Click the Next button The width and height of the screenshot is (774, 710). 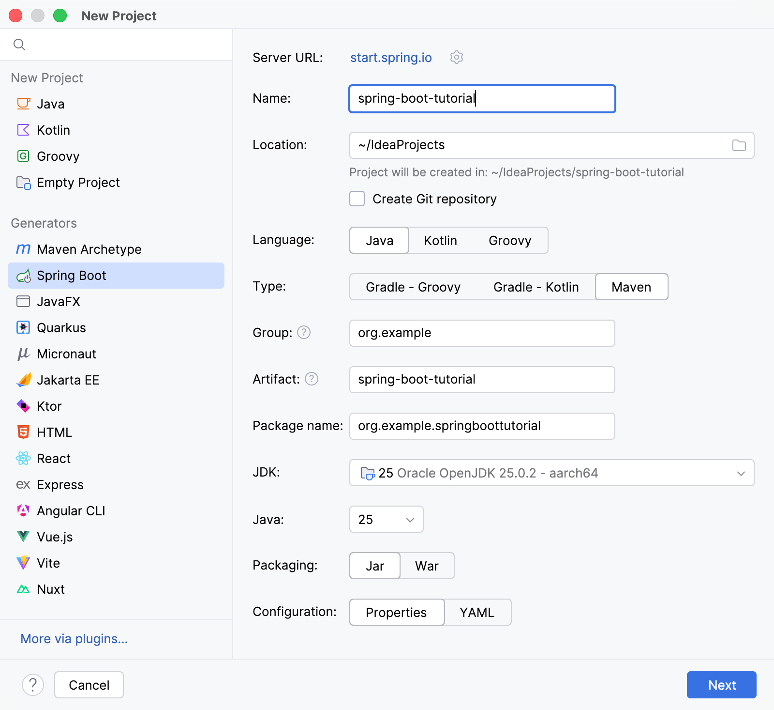tap(721, 685)
